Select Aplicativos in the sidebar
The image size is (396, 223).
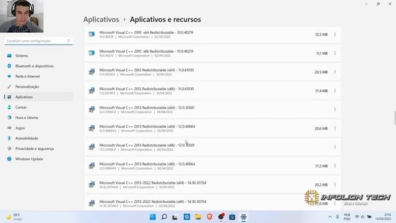[38, 97]
